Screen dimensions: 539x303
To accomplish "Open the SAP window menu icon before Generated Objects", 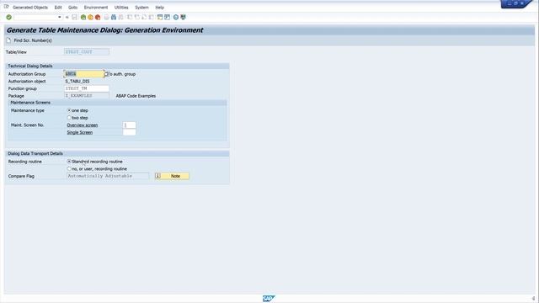I will (x=6, y=7).
